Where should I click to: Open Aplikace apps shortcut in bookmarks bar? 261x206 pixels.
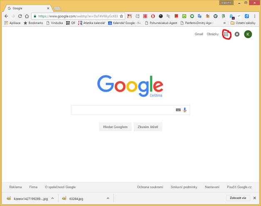(12, 23)
